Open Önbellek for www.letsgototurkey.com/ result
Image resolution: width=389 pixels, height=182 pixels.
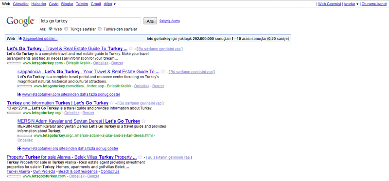click(77, 176)
